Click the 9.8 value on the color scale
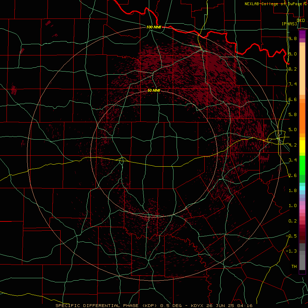Image resolution: width=308 pixels, height=308 pixels. coord(293,38)
